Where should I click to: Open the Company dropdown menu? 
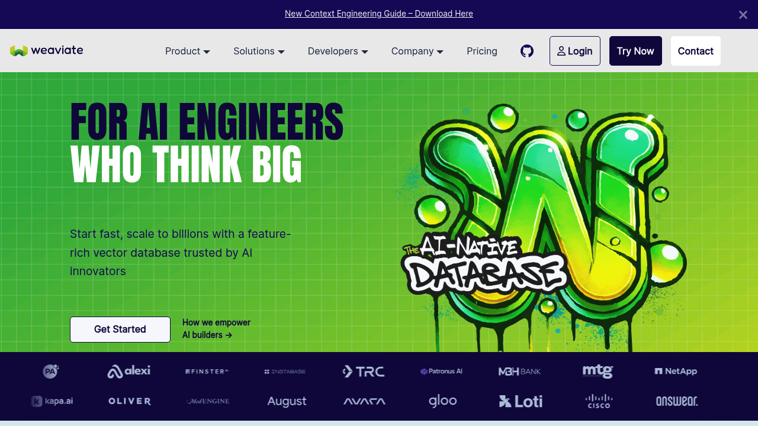pyautogui.click(x=417, y=51)
